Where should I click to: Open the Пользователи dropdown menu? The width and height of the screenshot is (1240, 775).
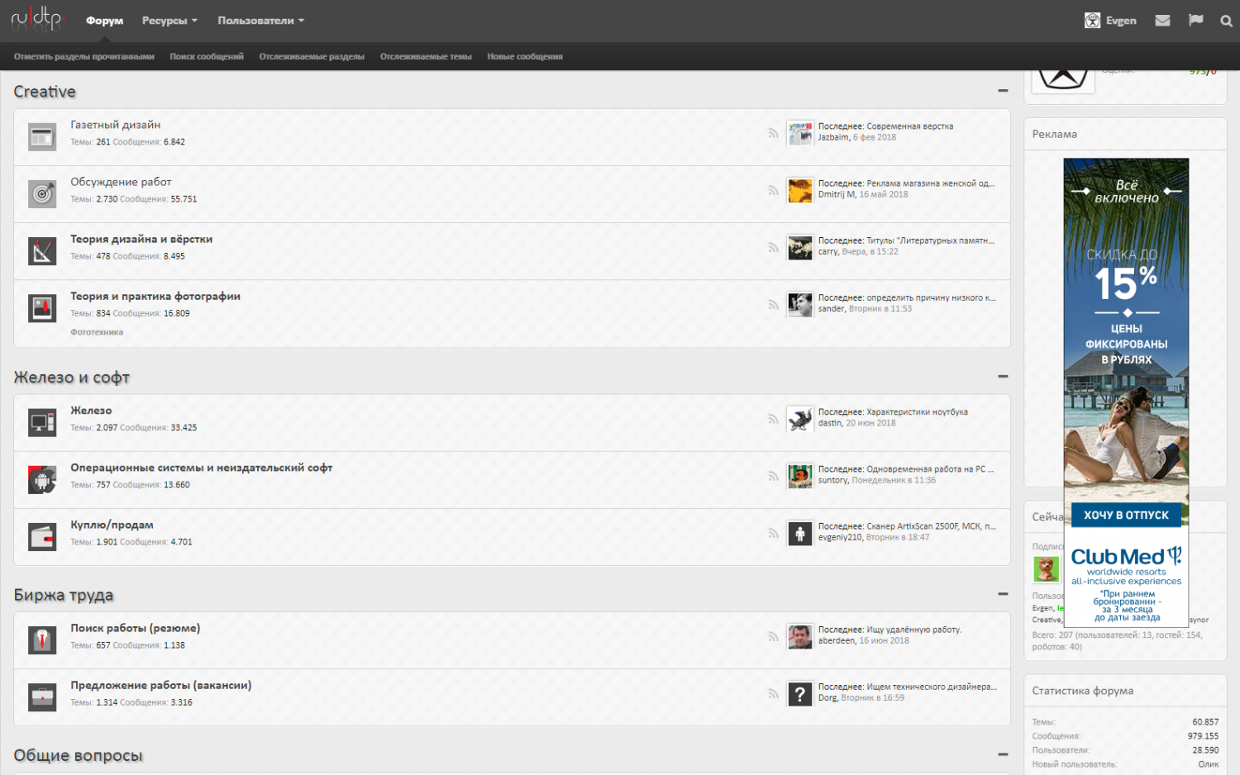pos(261,21)
